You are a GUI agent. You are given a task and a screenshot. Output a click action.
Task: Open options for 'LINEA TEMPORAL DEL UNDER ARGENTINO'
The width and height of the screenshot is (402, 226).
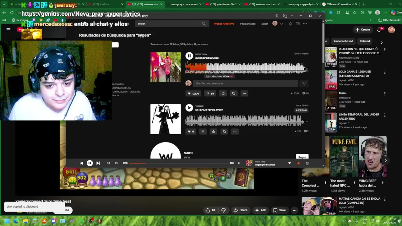385,115
